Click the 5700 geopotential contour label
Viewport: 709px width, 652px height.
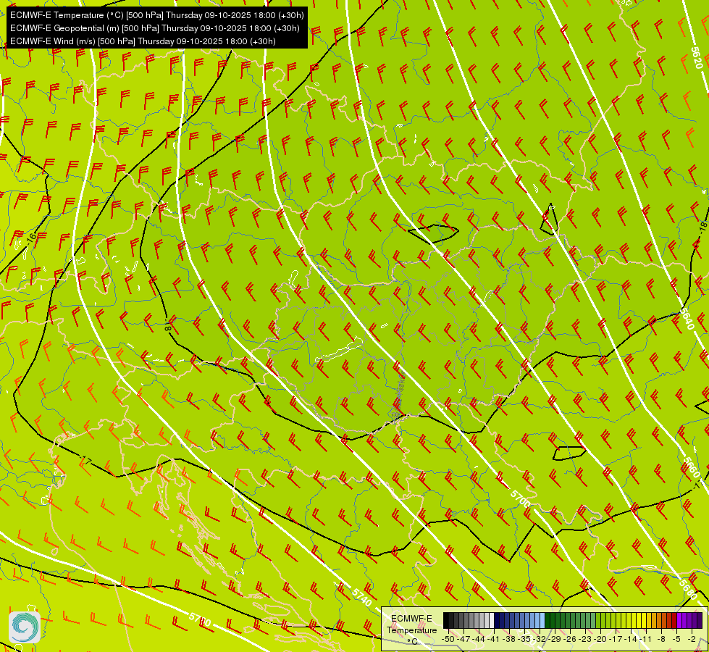[520, 498]
